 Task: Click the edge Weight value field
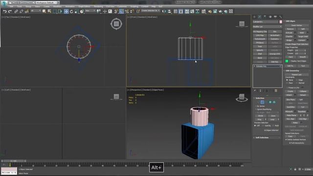[x=299, y=50]
